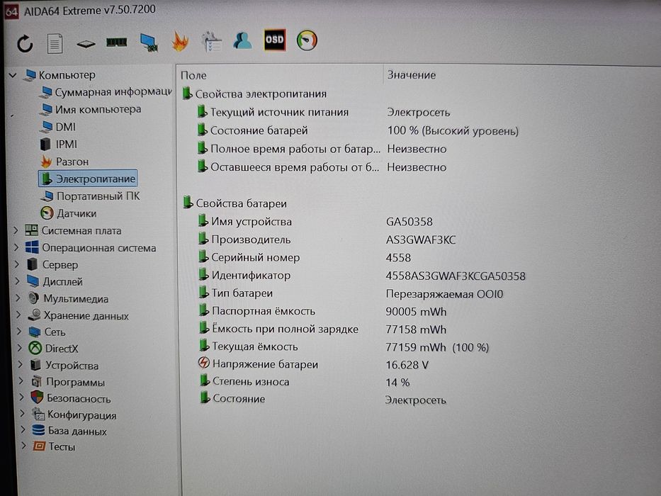Expand the Дисплей node
661x496 pixels.
pyautogui.click(x=17, y=281)
